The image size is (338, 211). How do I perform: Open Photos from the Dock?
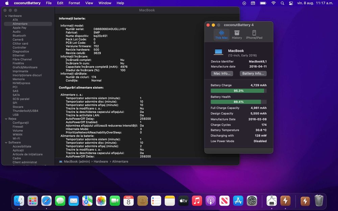click(x=101, y=201)
